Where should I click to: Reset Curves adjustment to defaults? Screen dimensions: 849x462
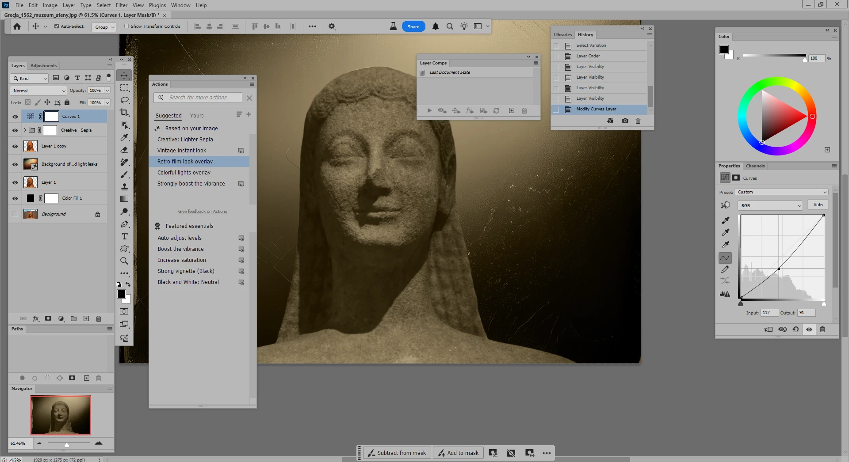click(x=795, y=329)
